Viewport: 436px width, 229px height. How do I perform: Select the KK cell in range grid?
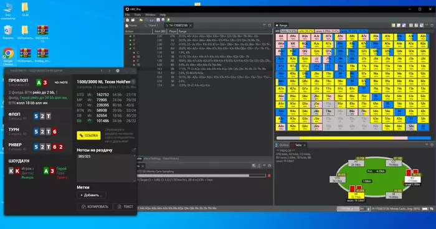click(x=293, y=44)
